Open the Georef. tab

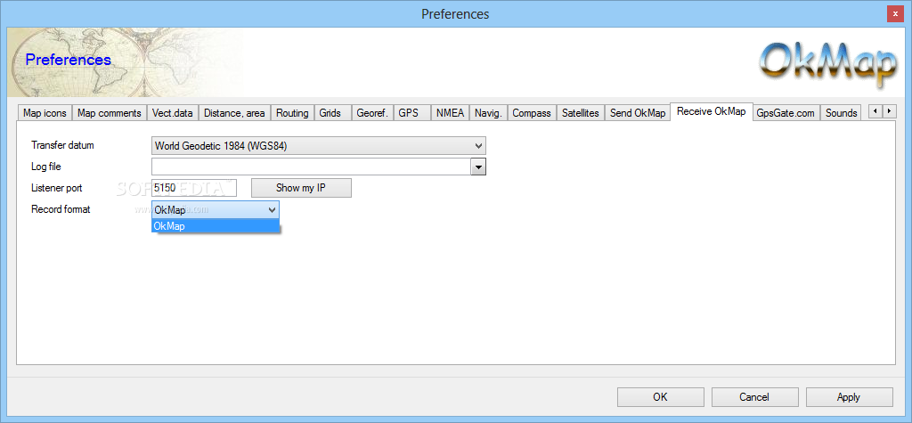(x=372, y=113)
